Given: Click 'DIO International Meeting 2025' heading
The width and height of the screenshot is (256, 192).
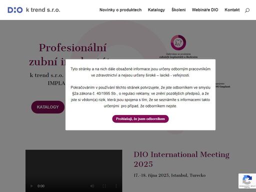Looking at the screenshot, I should (181, 159).
